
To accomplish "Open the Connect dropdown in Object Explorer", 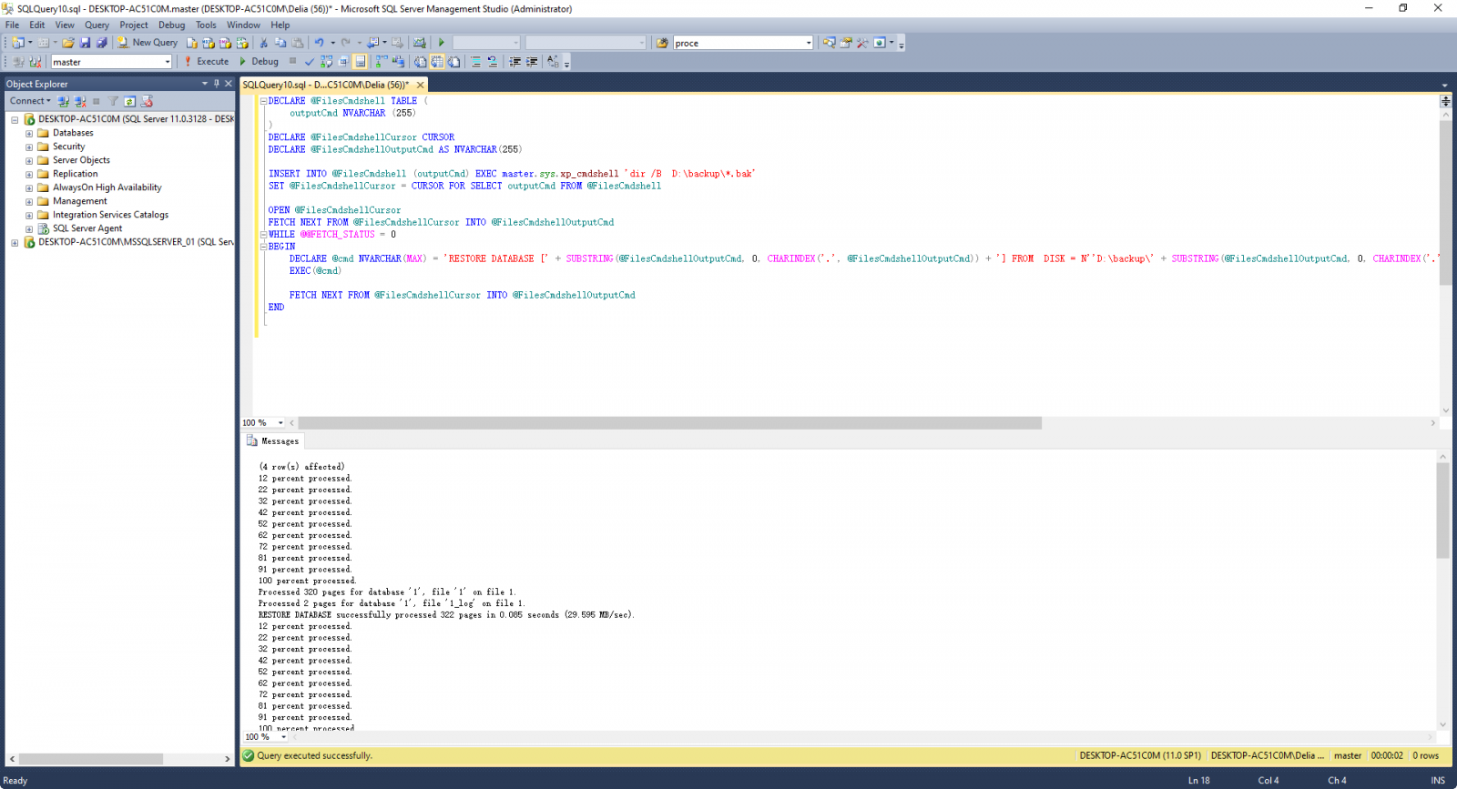I will pos(30,101).
